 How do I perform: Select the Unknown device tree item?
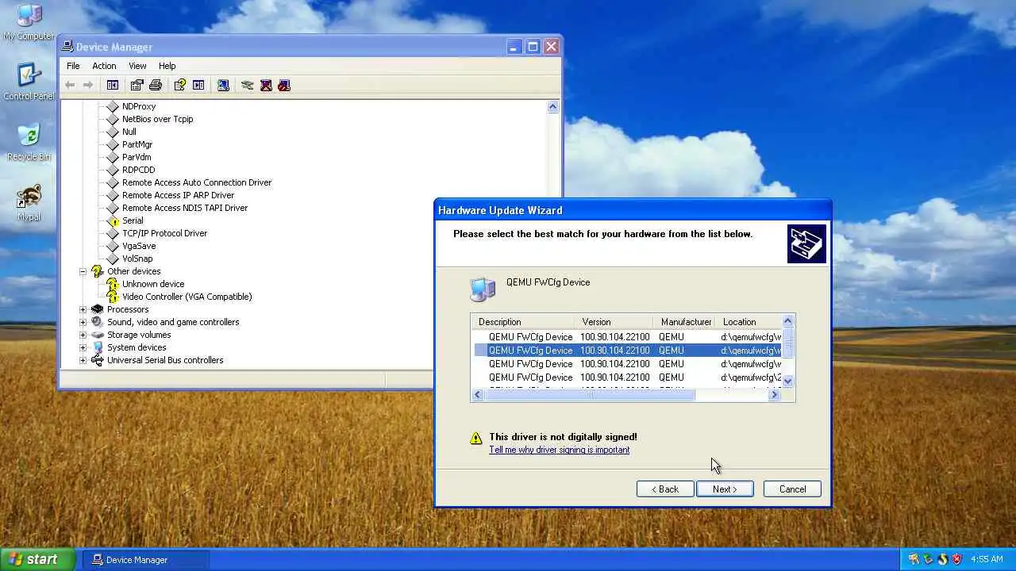click(x=153, y=284)
